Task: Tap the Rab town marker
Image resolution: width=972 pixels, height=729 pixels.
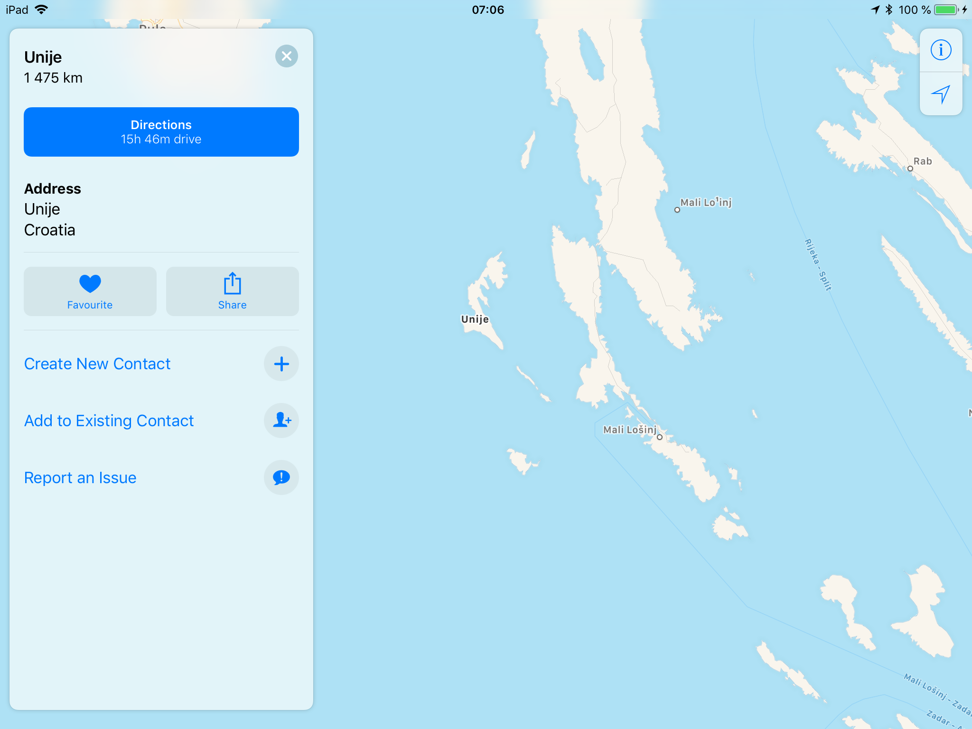Action: tap(910, 168)
